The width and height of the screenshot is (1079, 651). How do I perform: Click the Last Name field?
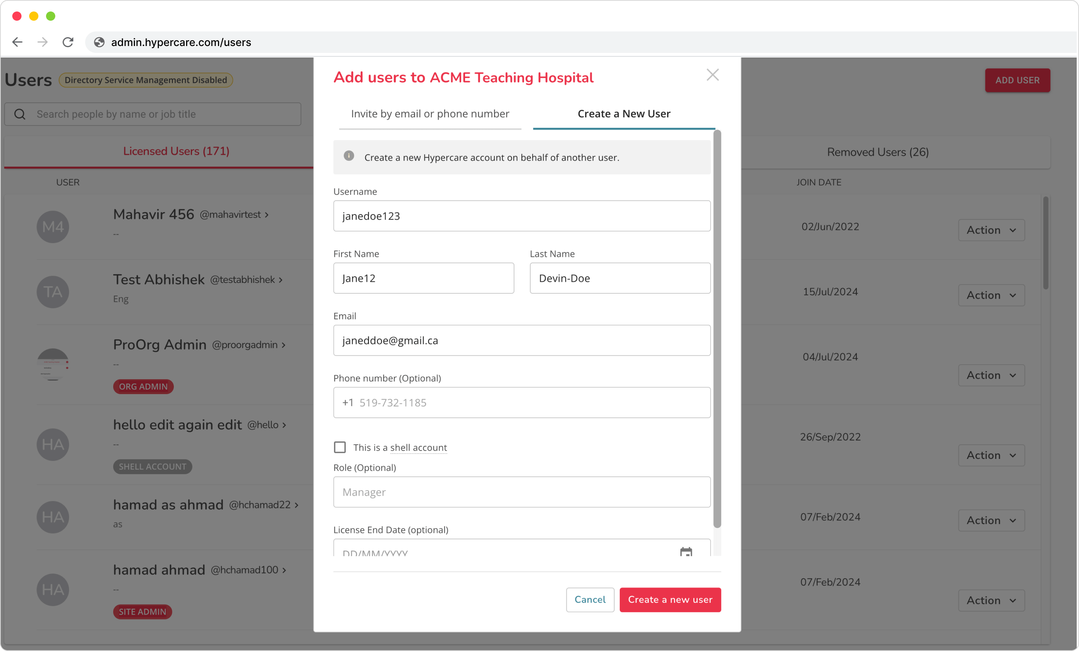620,278
